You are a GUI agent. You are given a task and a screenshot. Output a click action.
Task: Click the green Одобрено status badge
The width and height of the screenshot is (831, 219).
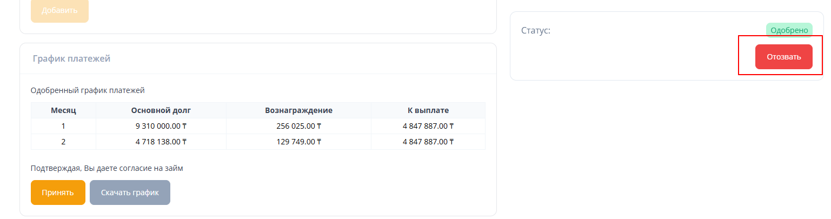click(x=789, y=30)
